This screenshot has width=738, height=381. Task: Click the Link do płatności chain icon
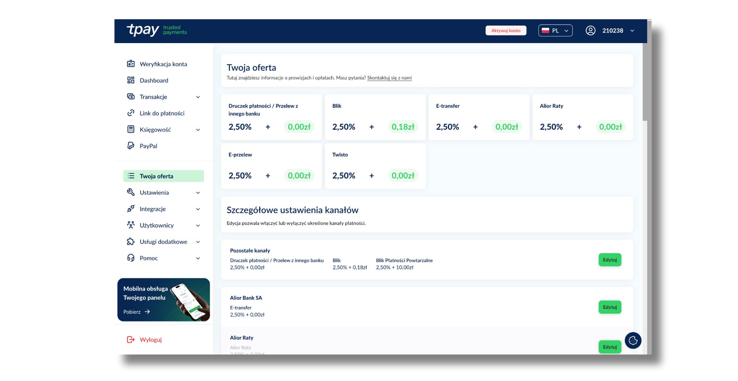[x=131, y=113]
